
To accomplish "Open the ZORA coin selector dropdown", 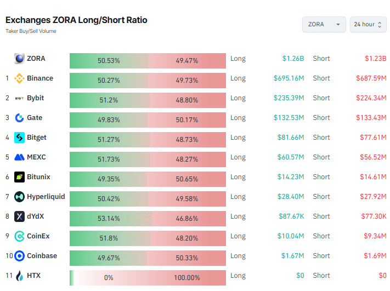I will pos(324,25).
